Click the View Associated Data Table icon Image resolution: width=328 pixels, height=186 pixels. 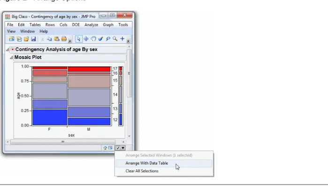coord(110,148)
